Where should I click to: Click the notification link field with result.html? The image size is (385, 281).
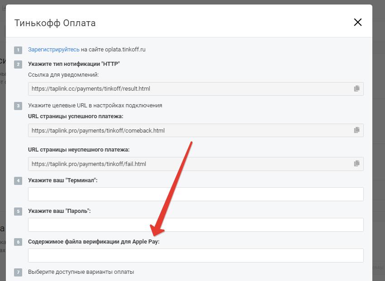coord(196,89)
